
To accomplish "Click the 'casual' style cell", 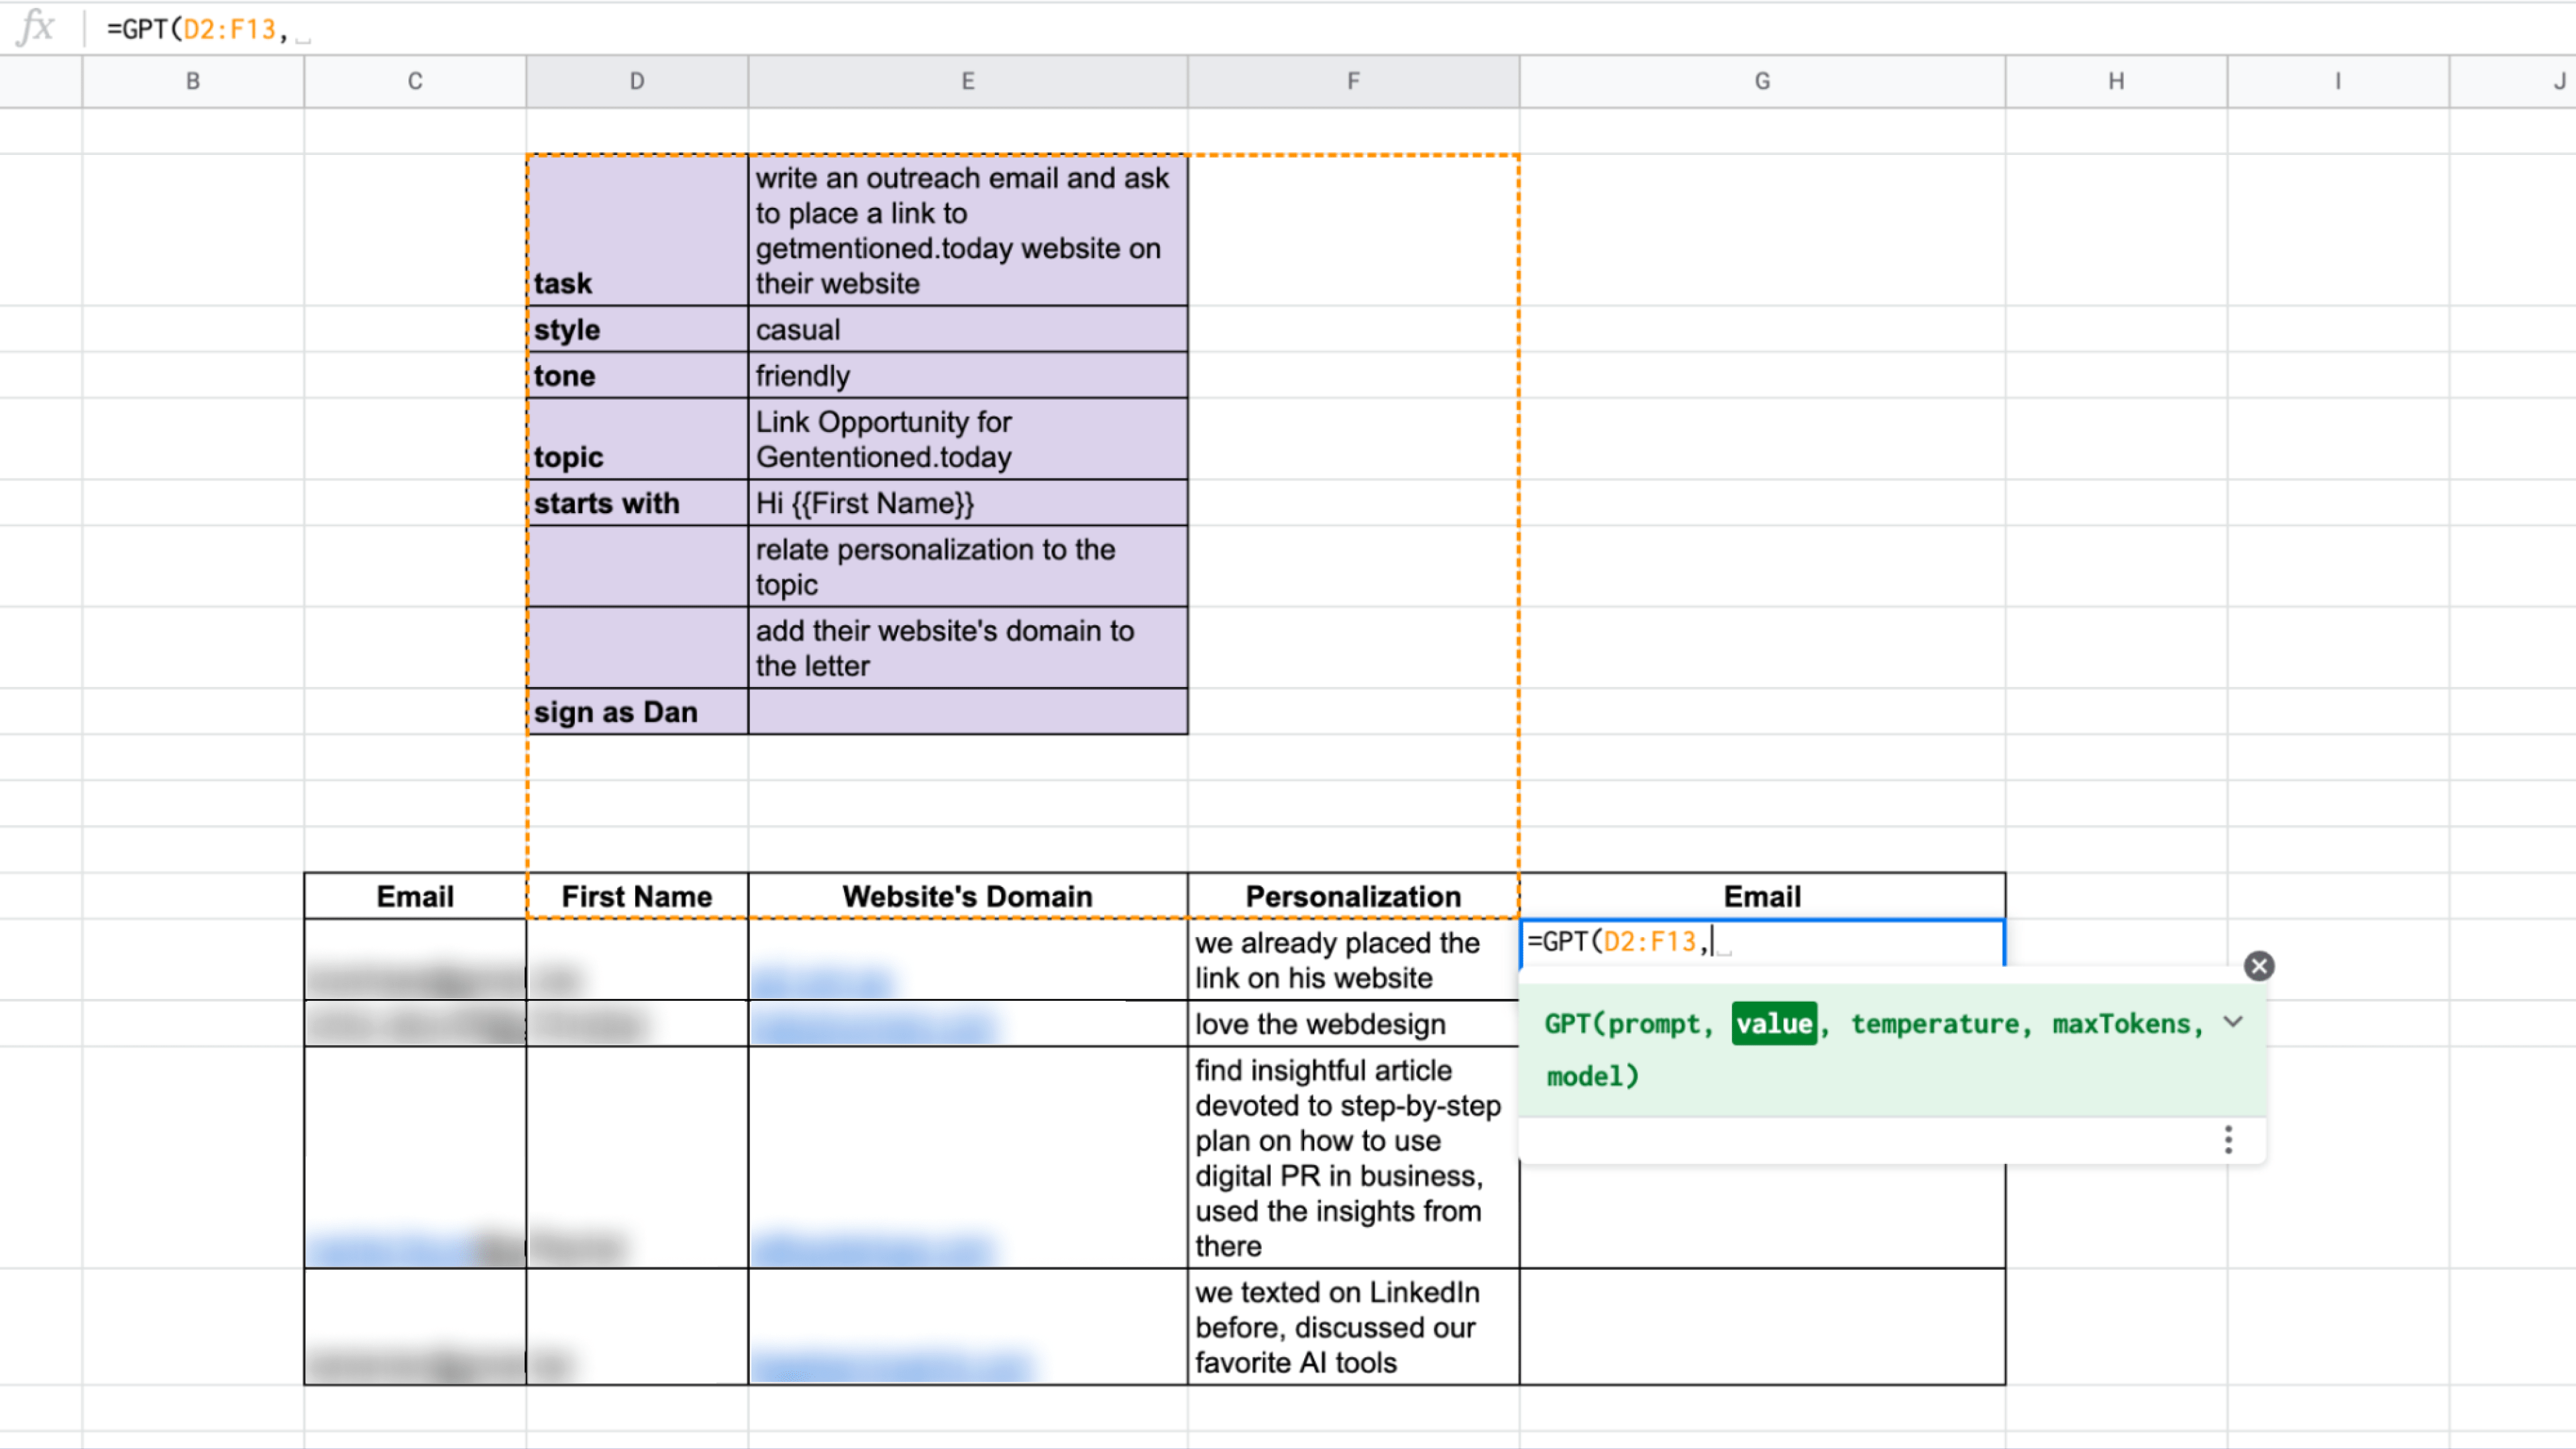I will [x=967, y=330].
